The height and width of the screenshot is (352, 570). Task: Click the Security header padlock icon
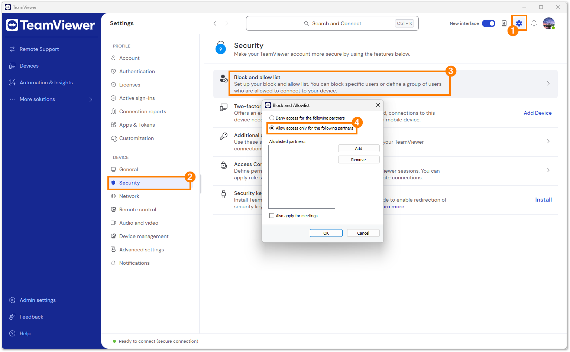pos(221,48)
